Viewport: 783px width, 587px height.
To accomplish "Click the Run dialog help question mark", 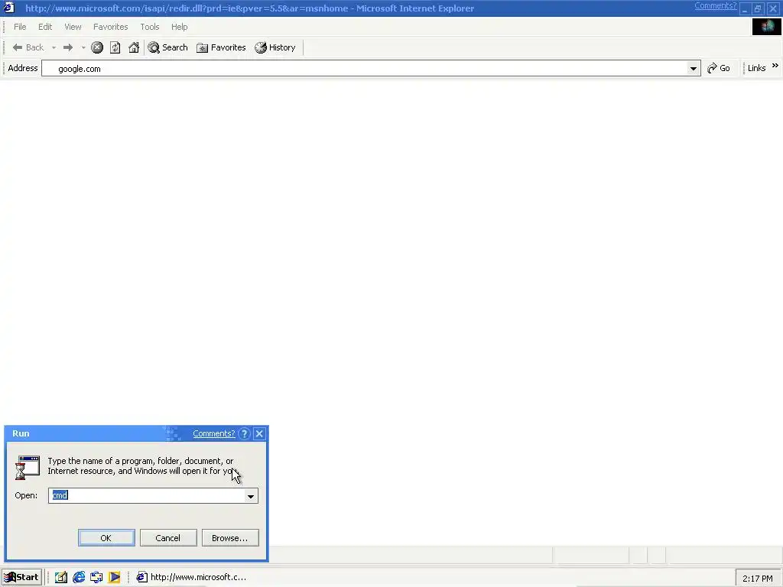I will click(244, 434).
